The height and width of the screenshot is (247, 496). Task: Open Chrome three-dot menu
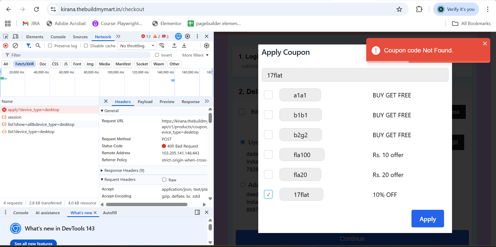[x=487, y=9]
